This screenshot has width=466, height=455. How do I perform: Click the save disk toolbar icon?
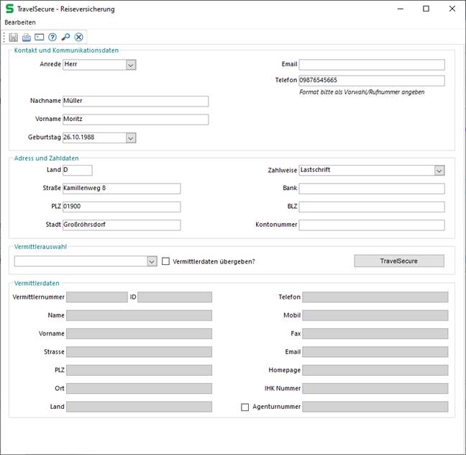pyautogui.click(x=14, y=37)
